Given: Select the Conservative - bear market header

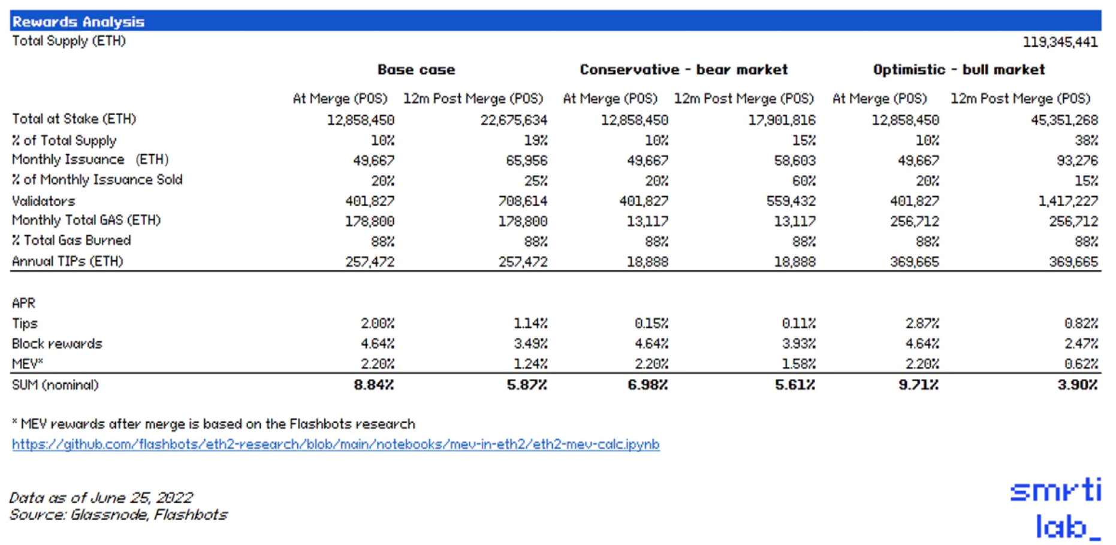Looking at the screenshot, I should click(x=683, y=70).
